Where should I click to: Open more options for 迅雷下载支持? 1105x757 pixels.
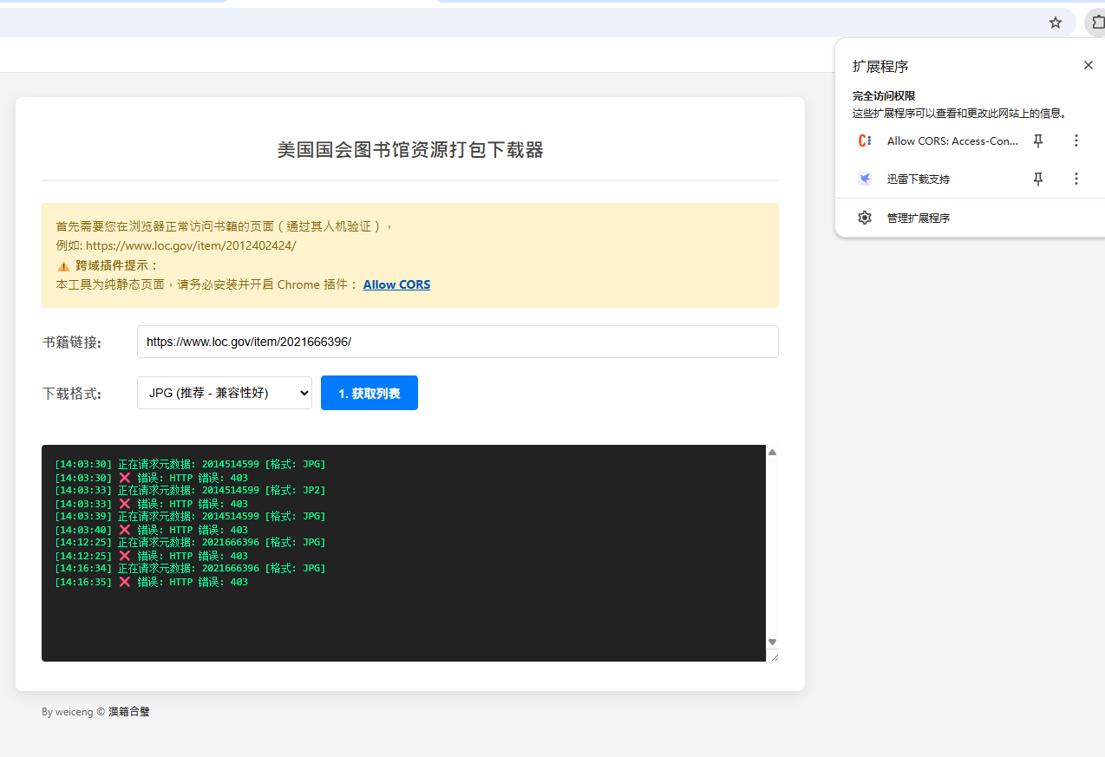click(1076, 179)
